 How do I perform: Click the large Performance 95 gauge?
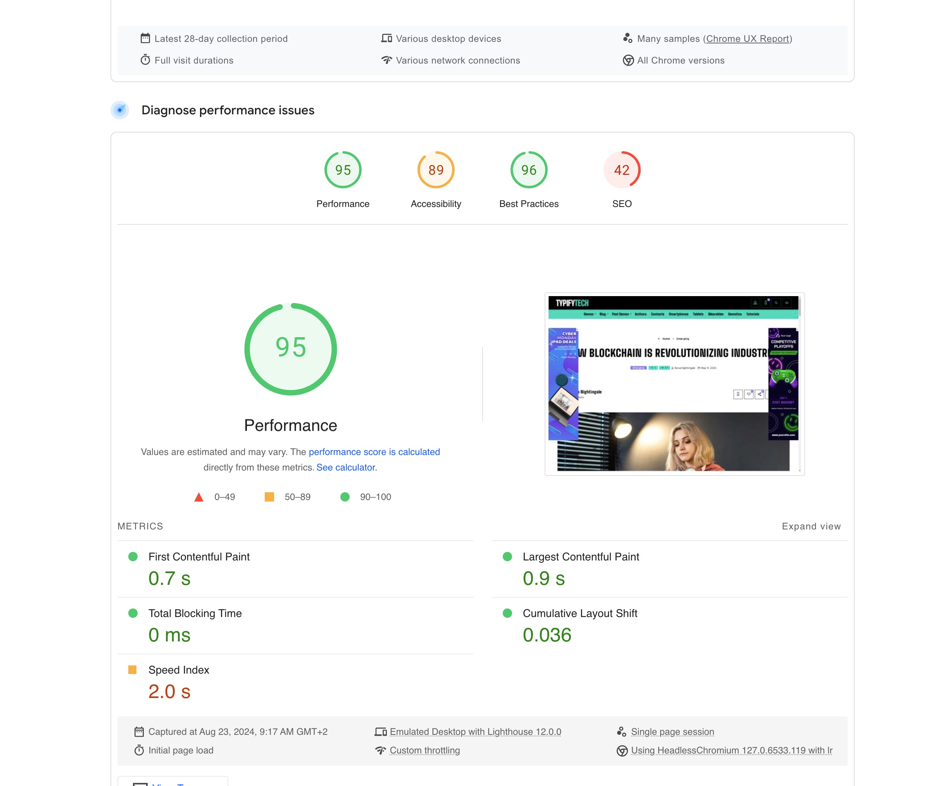click(290, 349)
